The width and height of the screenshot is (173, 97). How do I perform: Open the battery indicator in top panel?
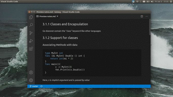click(148, 2)
